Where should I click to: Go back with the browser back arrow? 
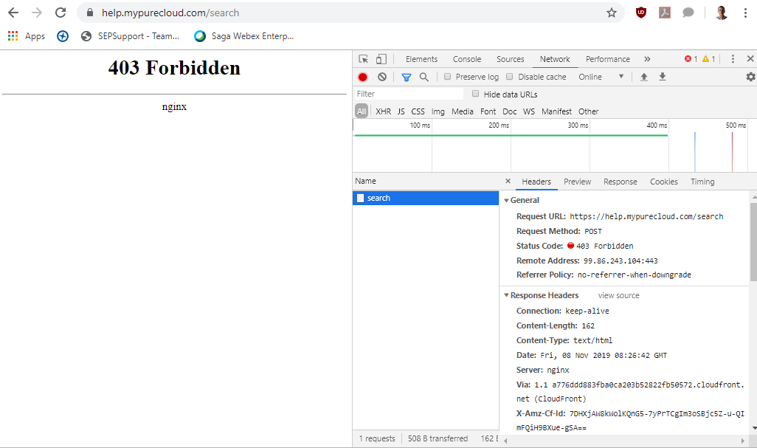click(13, 13)
